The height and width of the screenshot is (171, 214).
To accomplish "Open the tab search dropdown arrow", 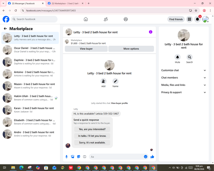I will [3, 3].
